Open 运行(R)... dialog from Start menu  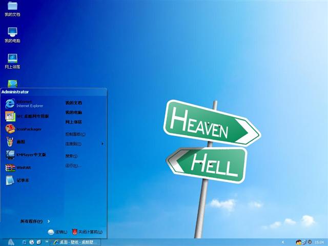pos(73,166)
